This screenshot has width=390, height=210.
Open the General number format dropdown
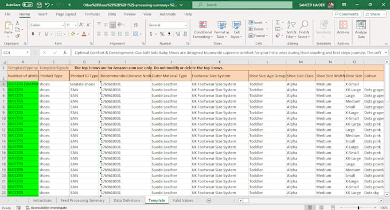(186, 25)
